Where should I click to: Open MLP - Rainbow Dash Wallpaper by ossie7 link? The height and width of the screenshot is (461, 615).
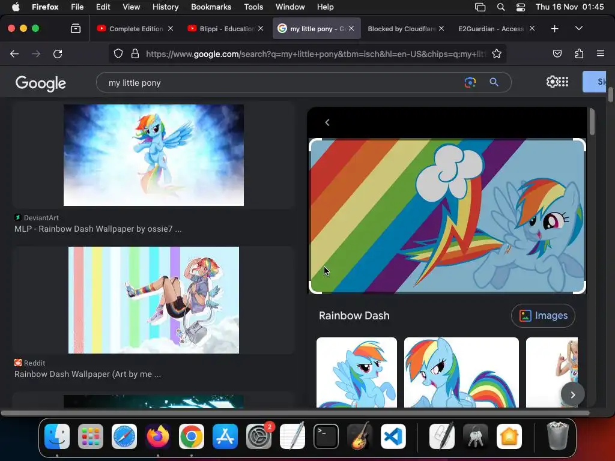click(98, 229)
